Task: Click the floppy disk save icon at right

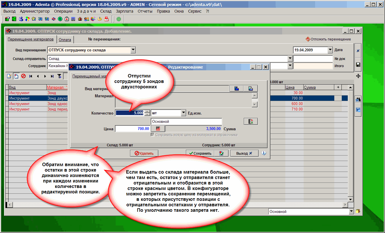Action: pyautogui.click(x=358, y=65)
